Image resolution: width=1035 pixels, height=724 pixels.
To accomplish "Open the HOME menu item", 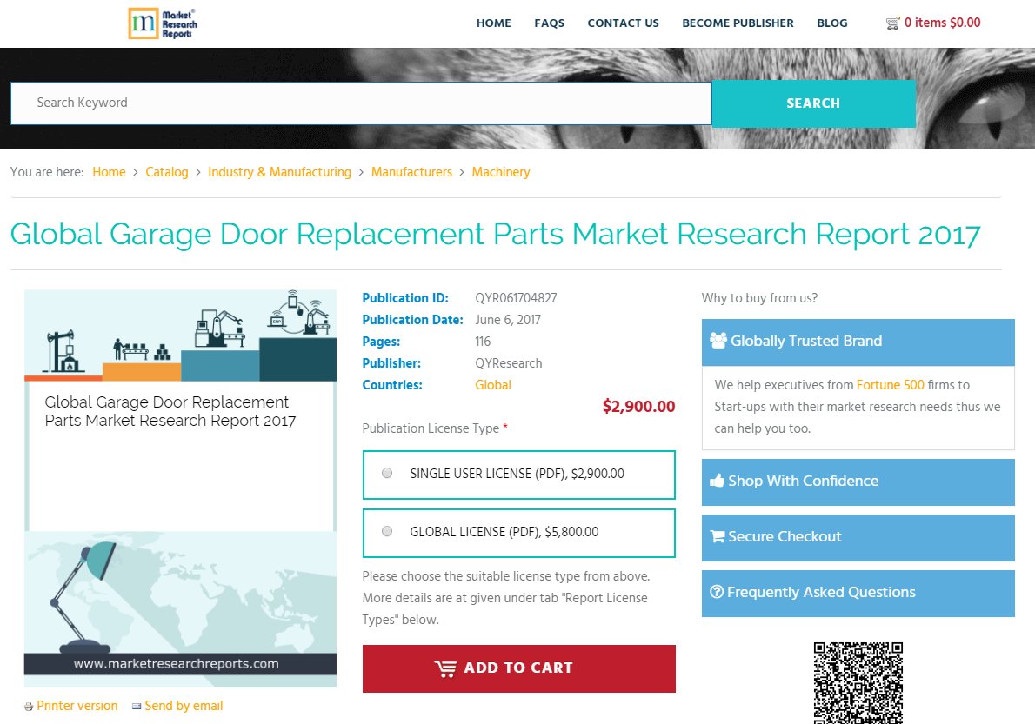I will tap(493, 23).
